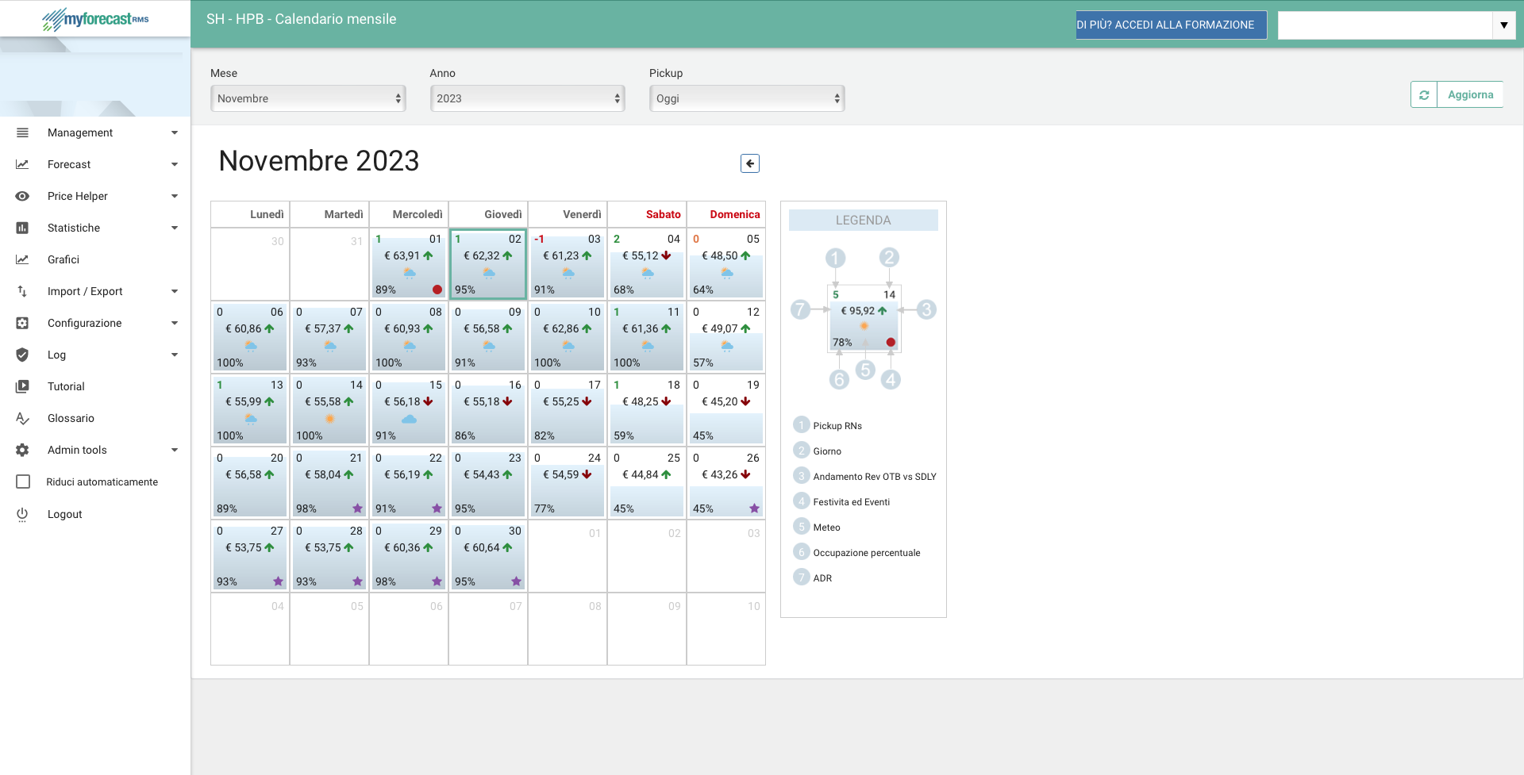
Task: Click the Grafici graph icon in the sidebar
Action: pos(21,259)
